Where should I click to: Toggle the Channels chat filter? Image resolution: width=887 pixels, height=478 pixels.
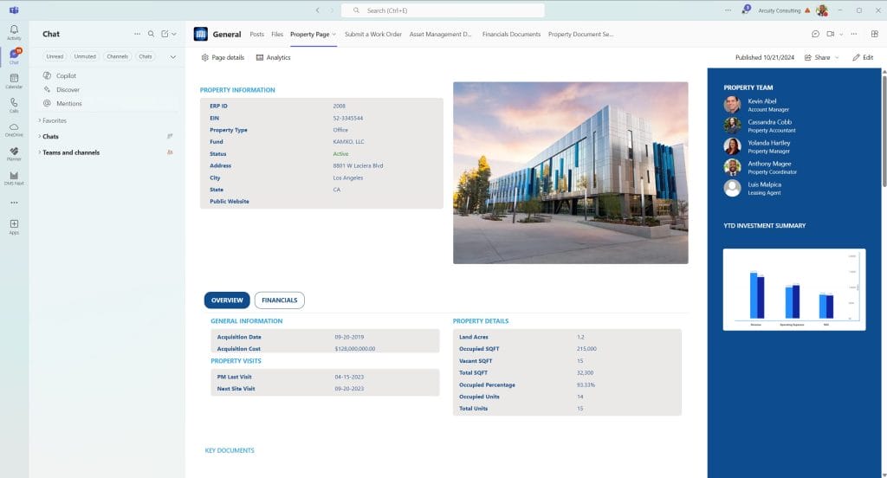[118, 56]
